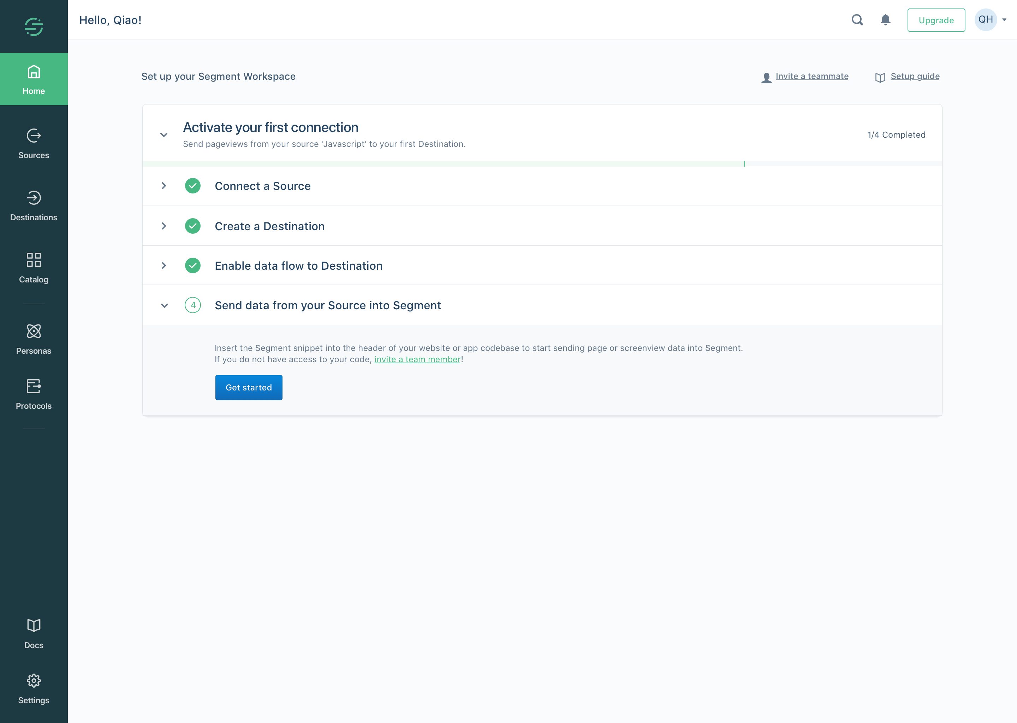Open the QH account dropdown arrow
Image resolution: width=1017 pixels, height=723 pixels.
(x=1004, y=20)
